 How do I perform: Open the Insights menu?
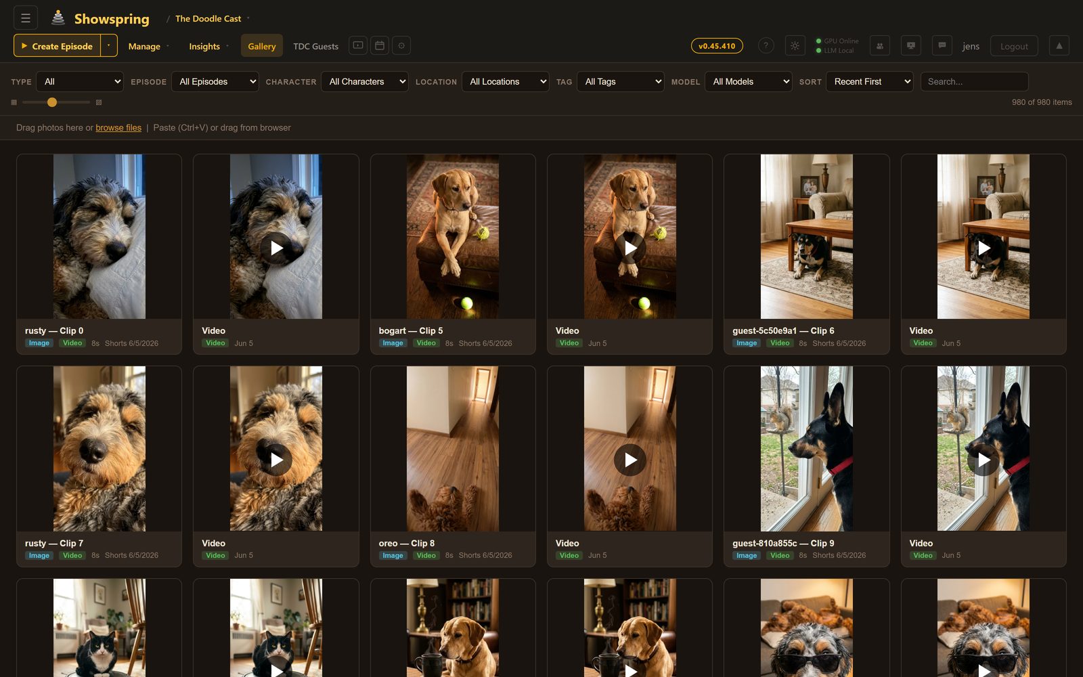pos(208,46)
